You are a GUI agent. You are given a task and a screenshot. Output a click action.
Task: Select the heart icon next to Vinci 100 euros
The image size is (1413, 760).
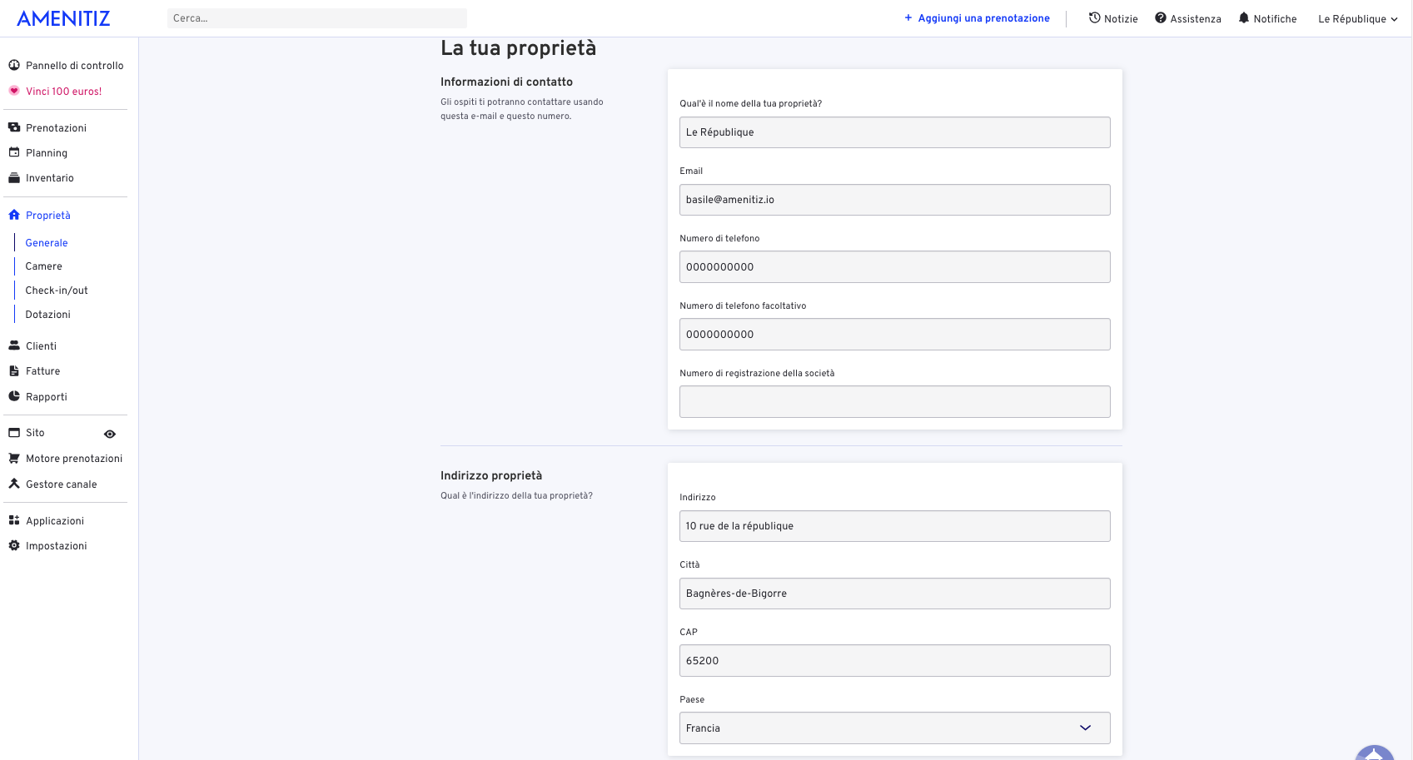[x=14, y=91]
